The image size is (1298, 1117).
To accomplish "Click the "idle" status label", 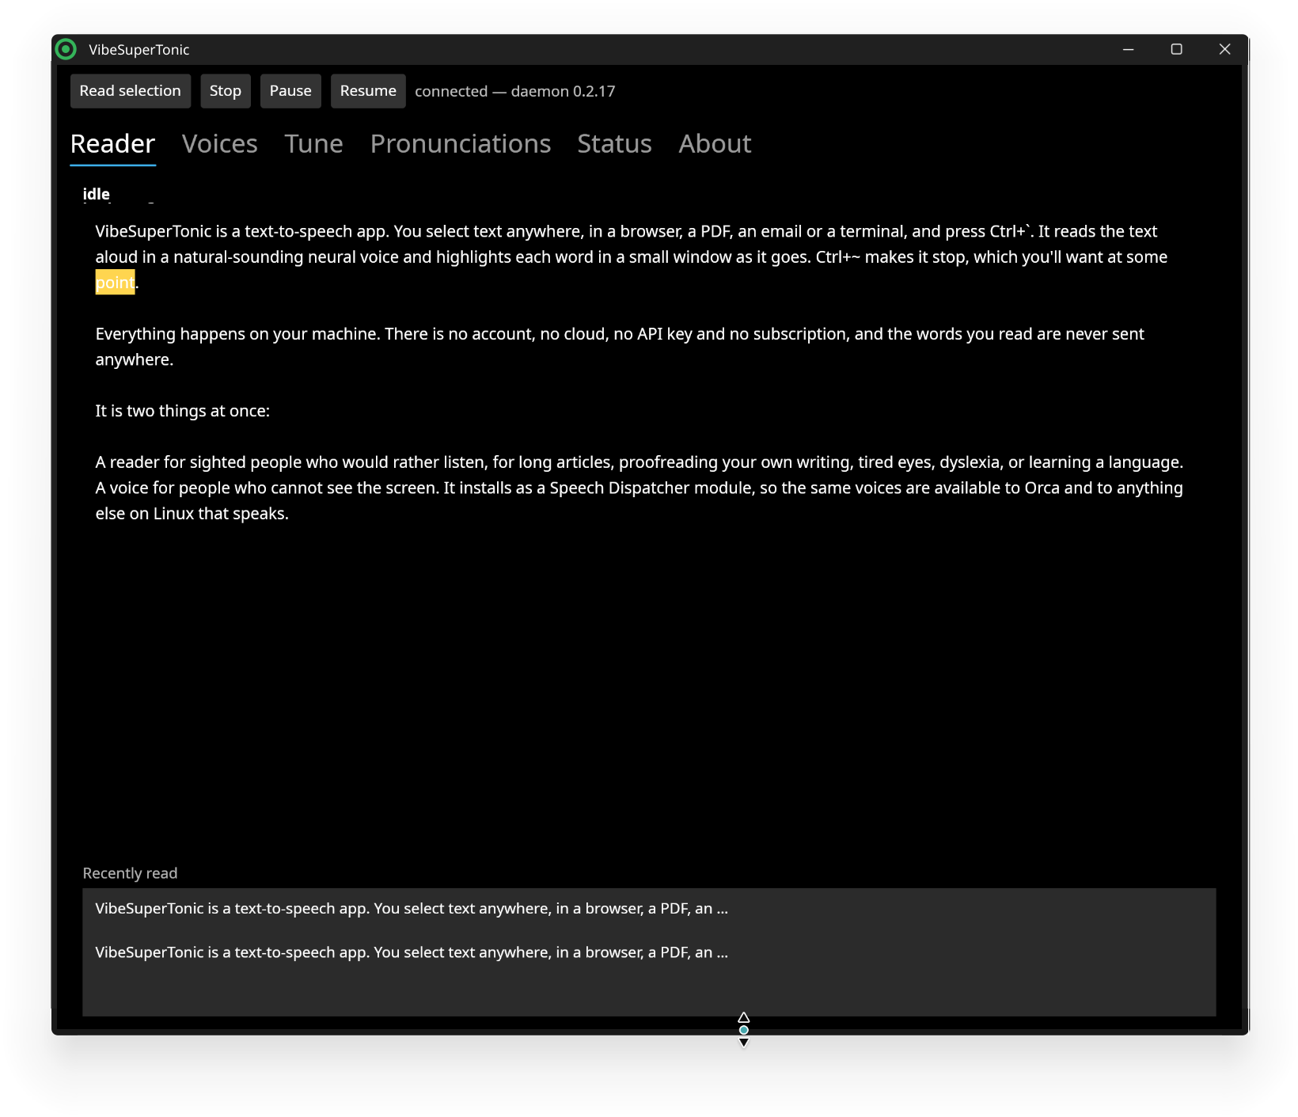I will 97,194.
